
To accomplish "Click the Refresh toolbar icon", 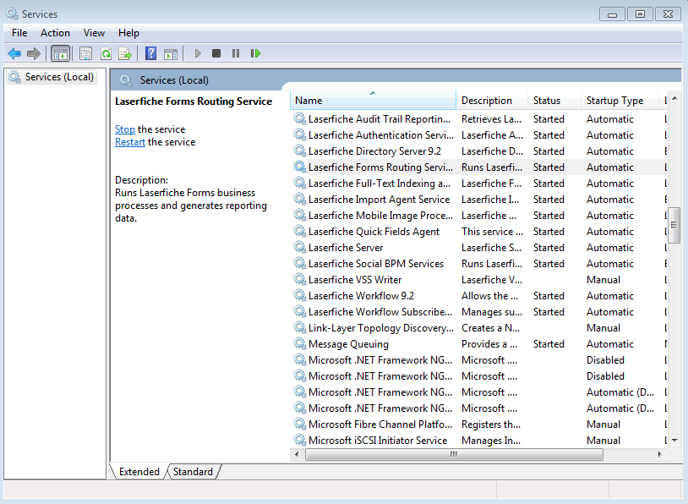I will (x=106, y=53).
